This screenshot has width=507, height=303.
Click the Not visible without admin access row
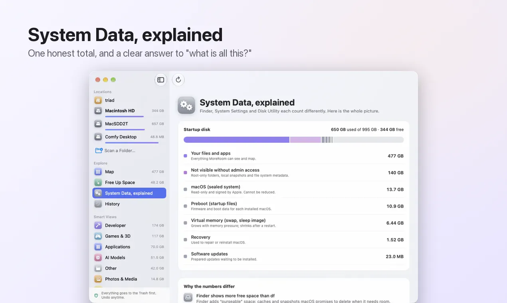coord(293,173)
